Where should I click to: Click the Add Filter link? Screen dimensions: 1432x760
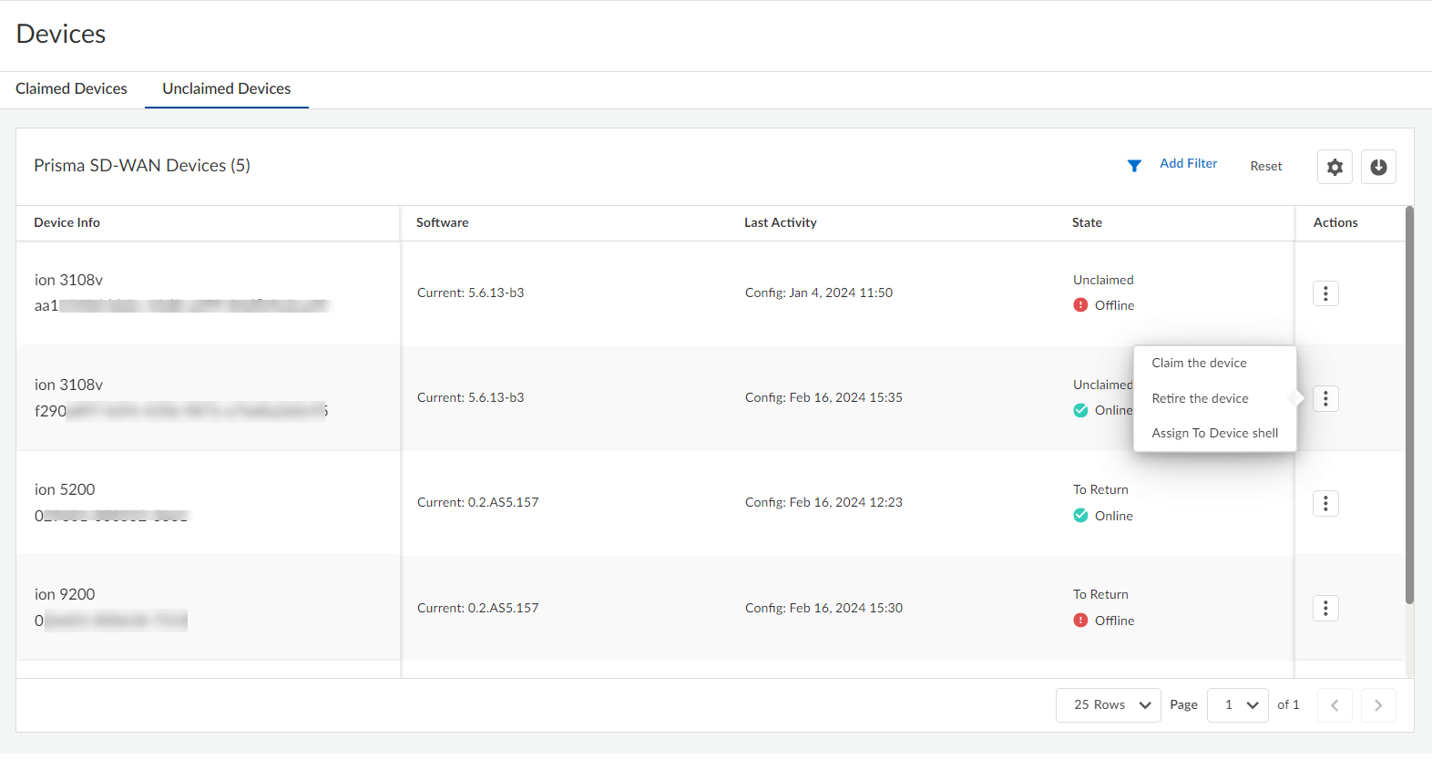[1188, 163]
